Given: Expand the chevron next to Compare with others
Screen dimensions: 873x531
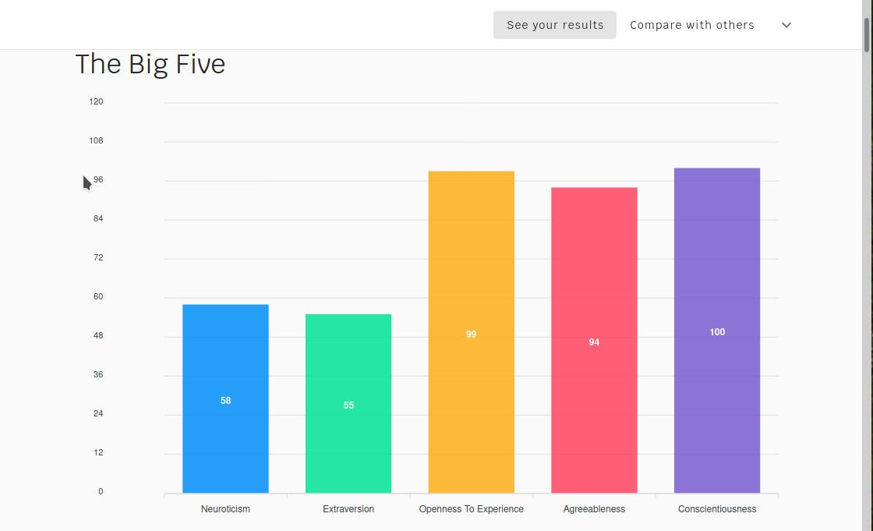Looking at the screenshot, I should tap(786, 25).
